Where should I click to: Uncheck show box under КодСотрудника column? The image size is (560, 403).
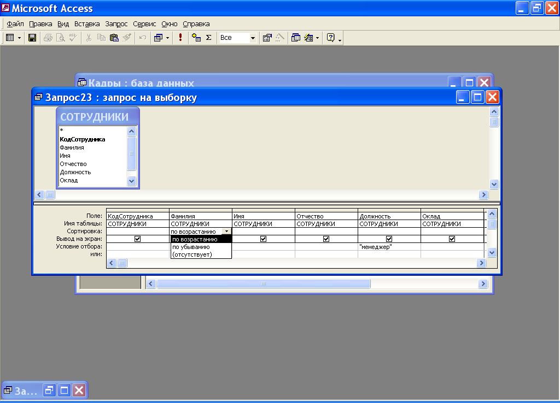(137, 239)
